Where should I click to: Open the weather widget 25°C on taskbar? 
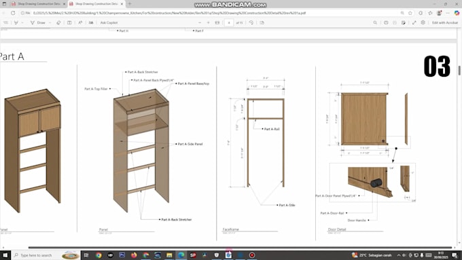[x=372, y=255]
